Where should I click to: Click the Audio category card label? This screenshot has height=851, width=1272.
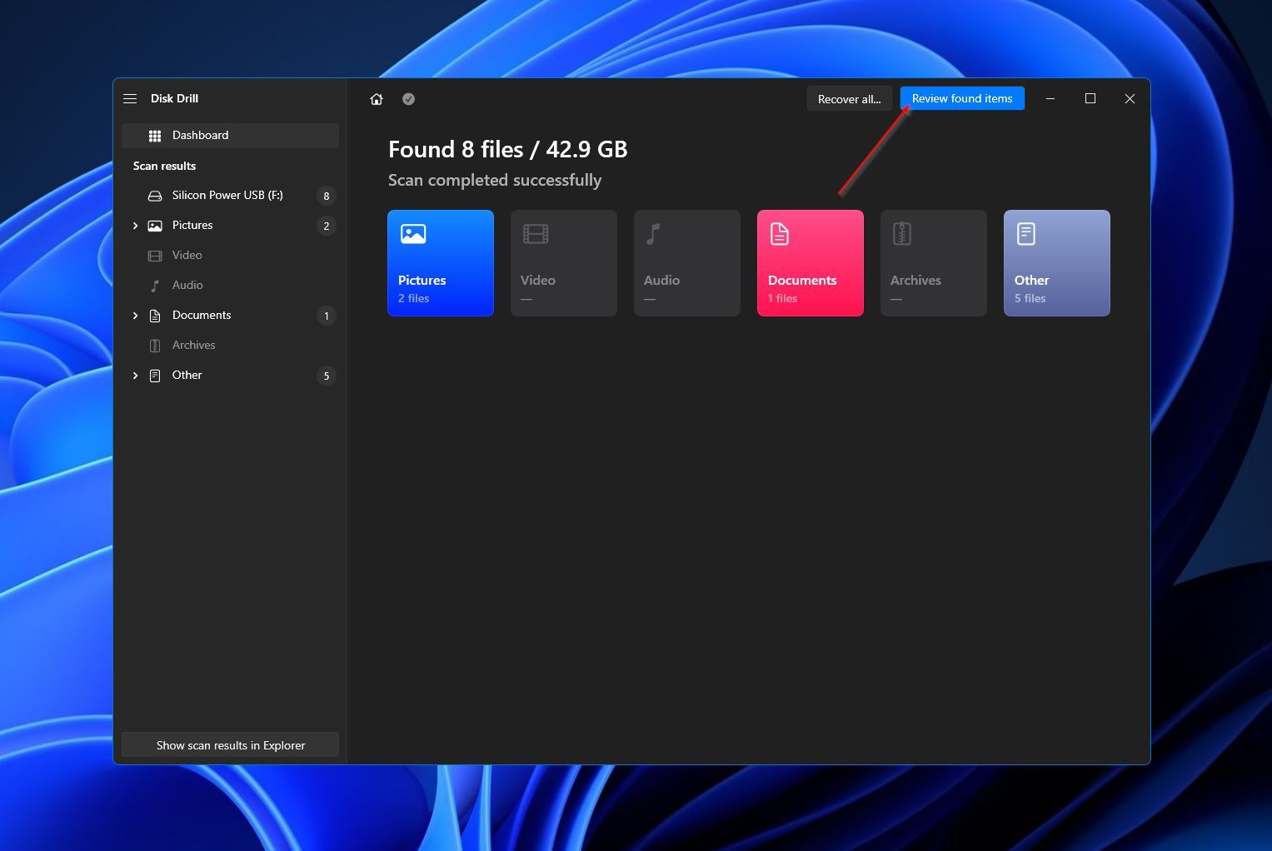[662, 281]
